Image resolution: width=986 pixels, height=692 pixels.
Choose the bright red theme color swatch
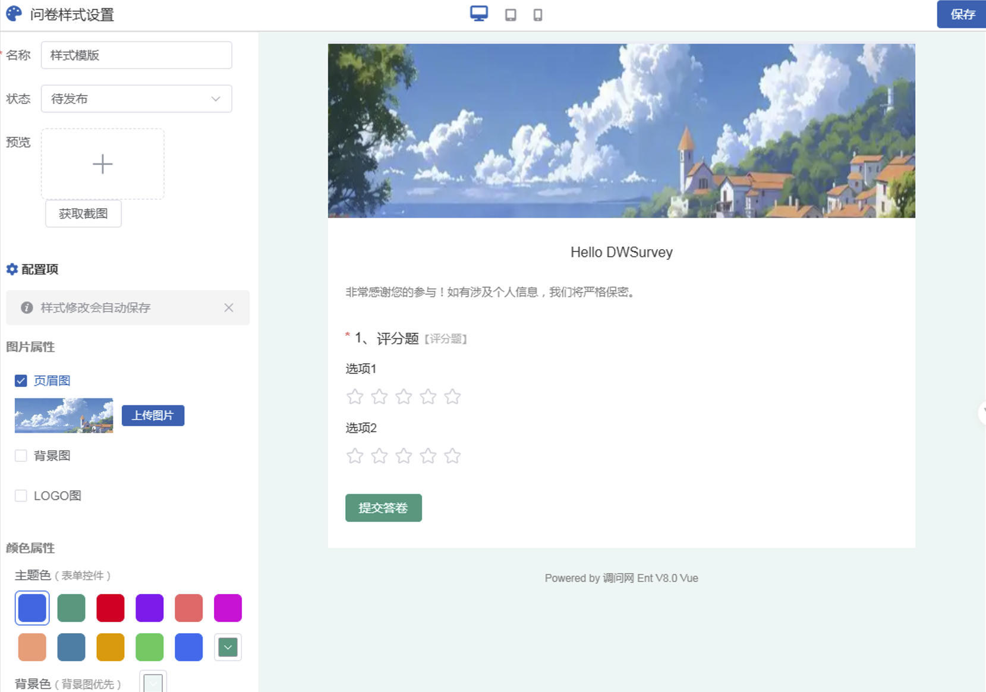(111, 608)
